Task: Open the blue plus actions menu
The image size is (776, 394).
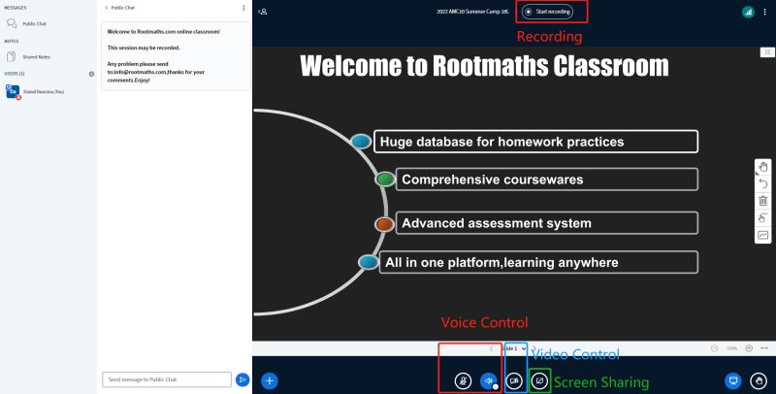Action: (x=270, y=380)
